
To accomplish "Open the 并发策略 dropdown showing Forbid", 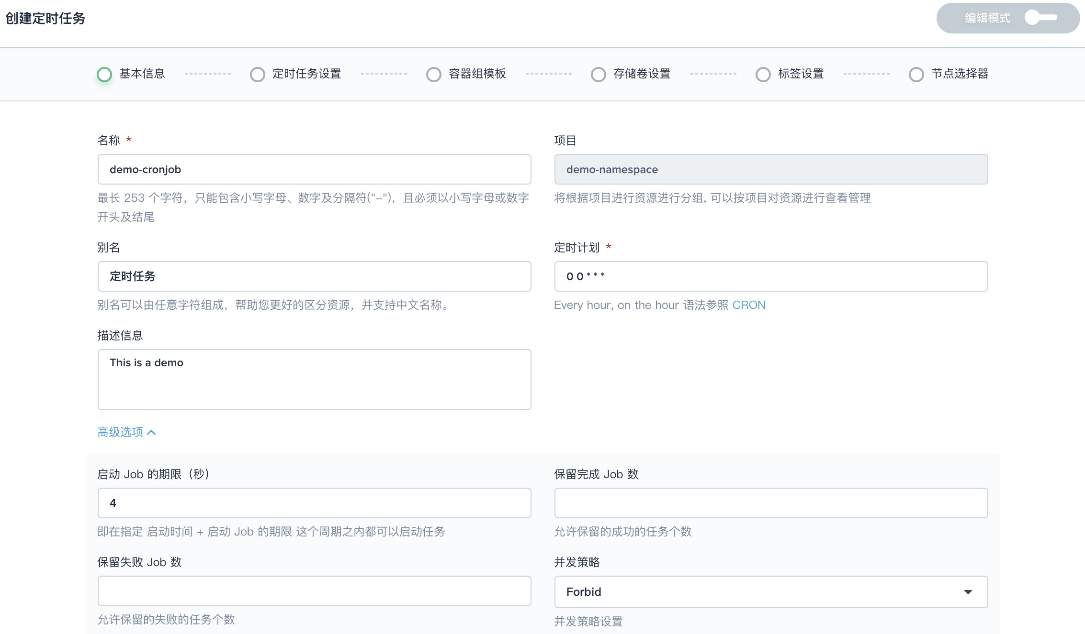I will (x=771, y=592).
